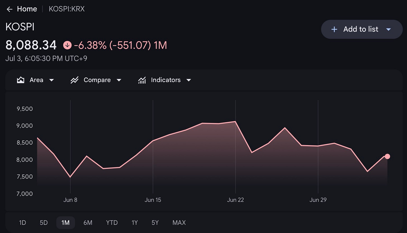The height and width of the screenshot is (233, 407).
Task: Expand the Indicators dropdown arrow
Action: [x=189, y=80]
